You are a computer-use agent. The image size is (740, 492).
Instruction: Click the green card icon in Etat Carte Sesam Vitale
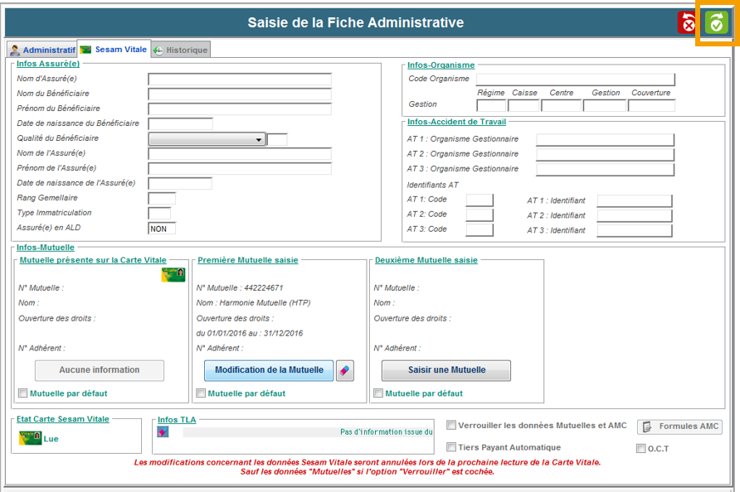[x=29, y=438]
